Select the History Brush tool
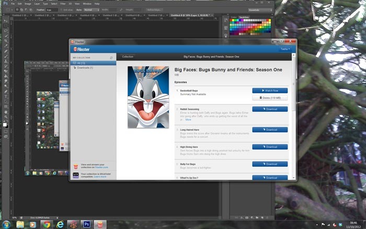 [x=6, y=66]
